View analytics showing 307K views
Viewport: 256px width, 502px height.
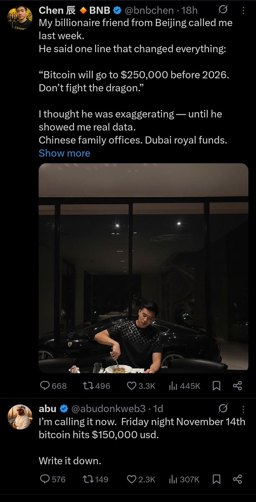tap(173, 479)
